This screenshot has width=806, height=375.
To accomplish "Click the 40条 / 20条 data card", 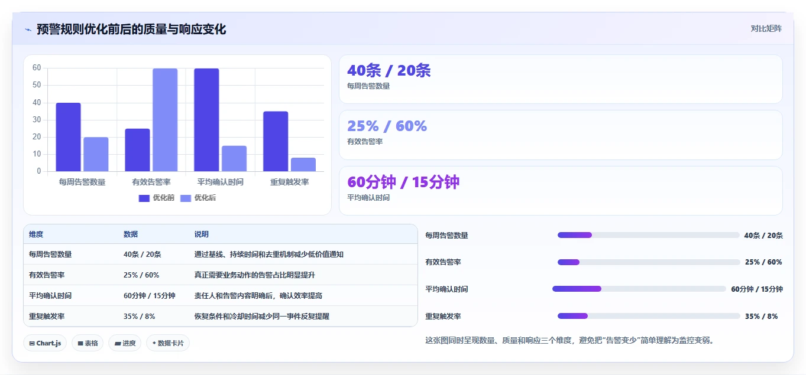I will coord(561,79).
